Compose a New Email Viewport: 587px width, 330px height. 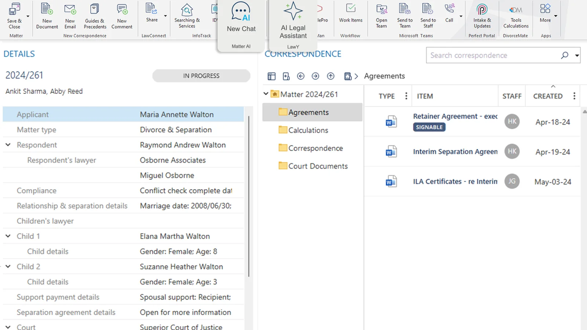(70, 16)
